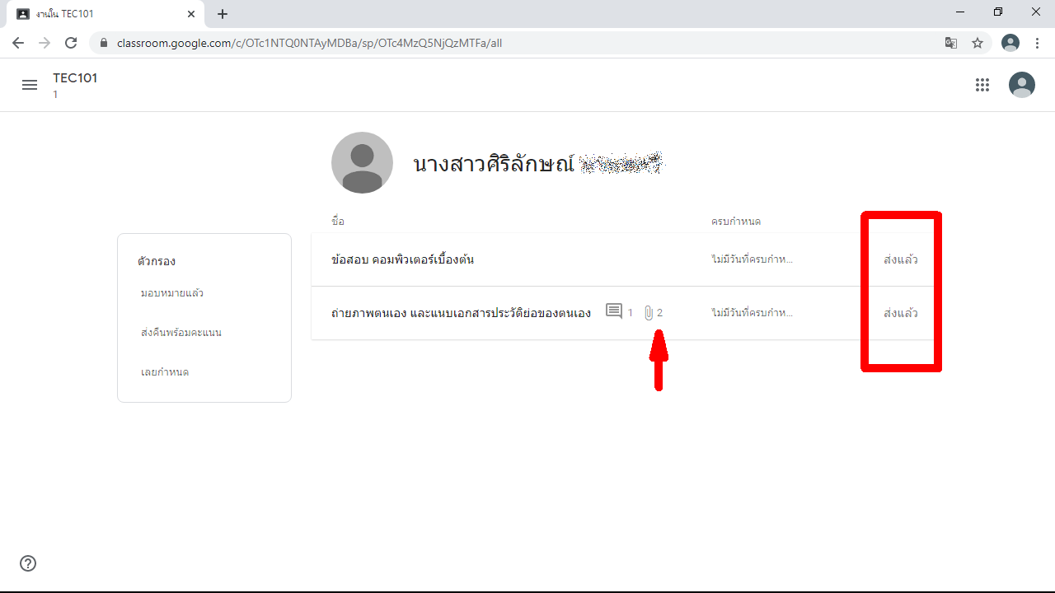Filter by ส่งคืนพร้อมคะแนน
Image resolution: width=1055 pixels, height=593 pixels.
[181, 333]
